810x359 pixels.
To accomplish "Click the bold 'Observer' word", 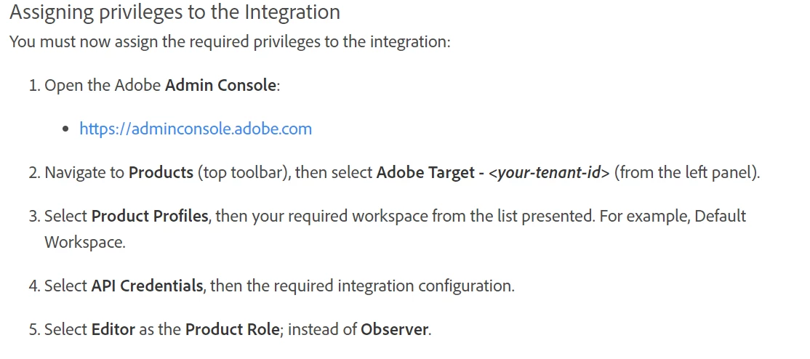I will coord(394,329).
